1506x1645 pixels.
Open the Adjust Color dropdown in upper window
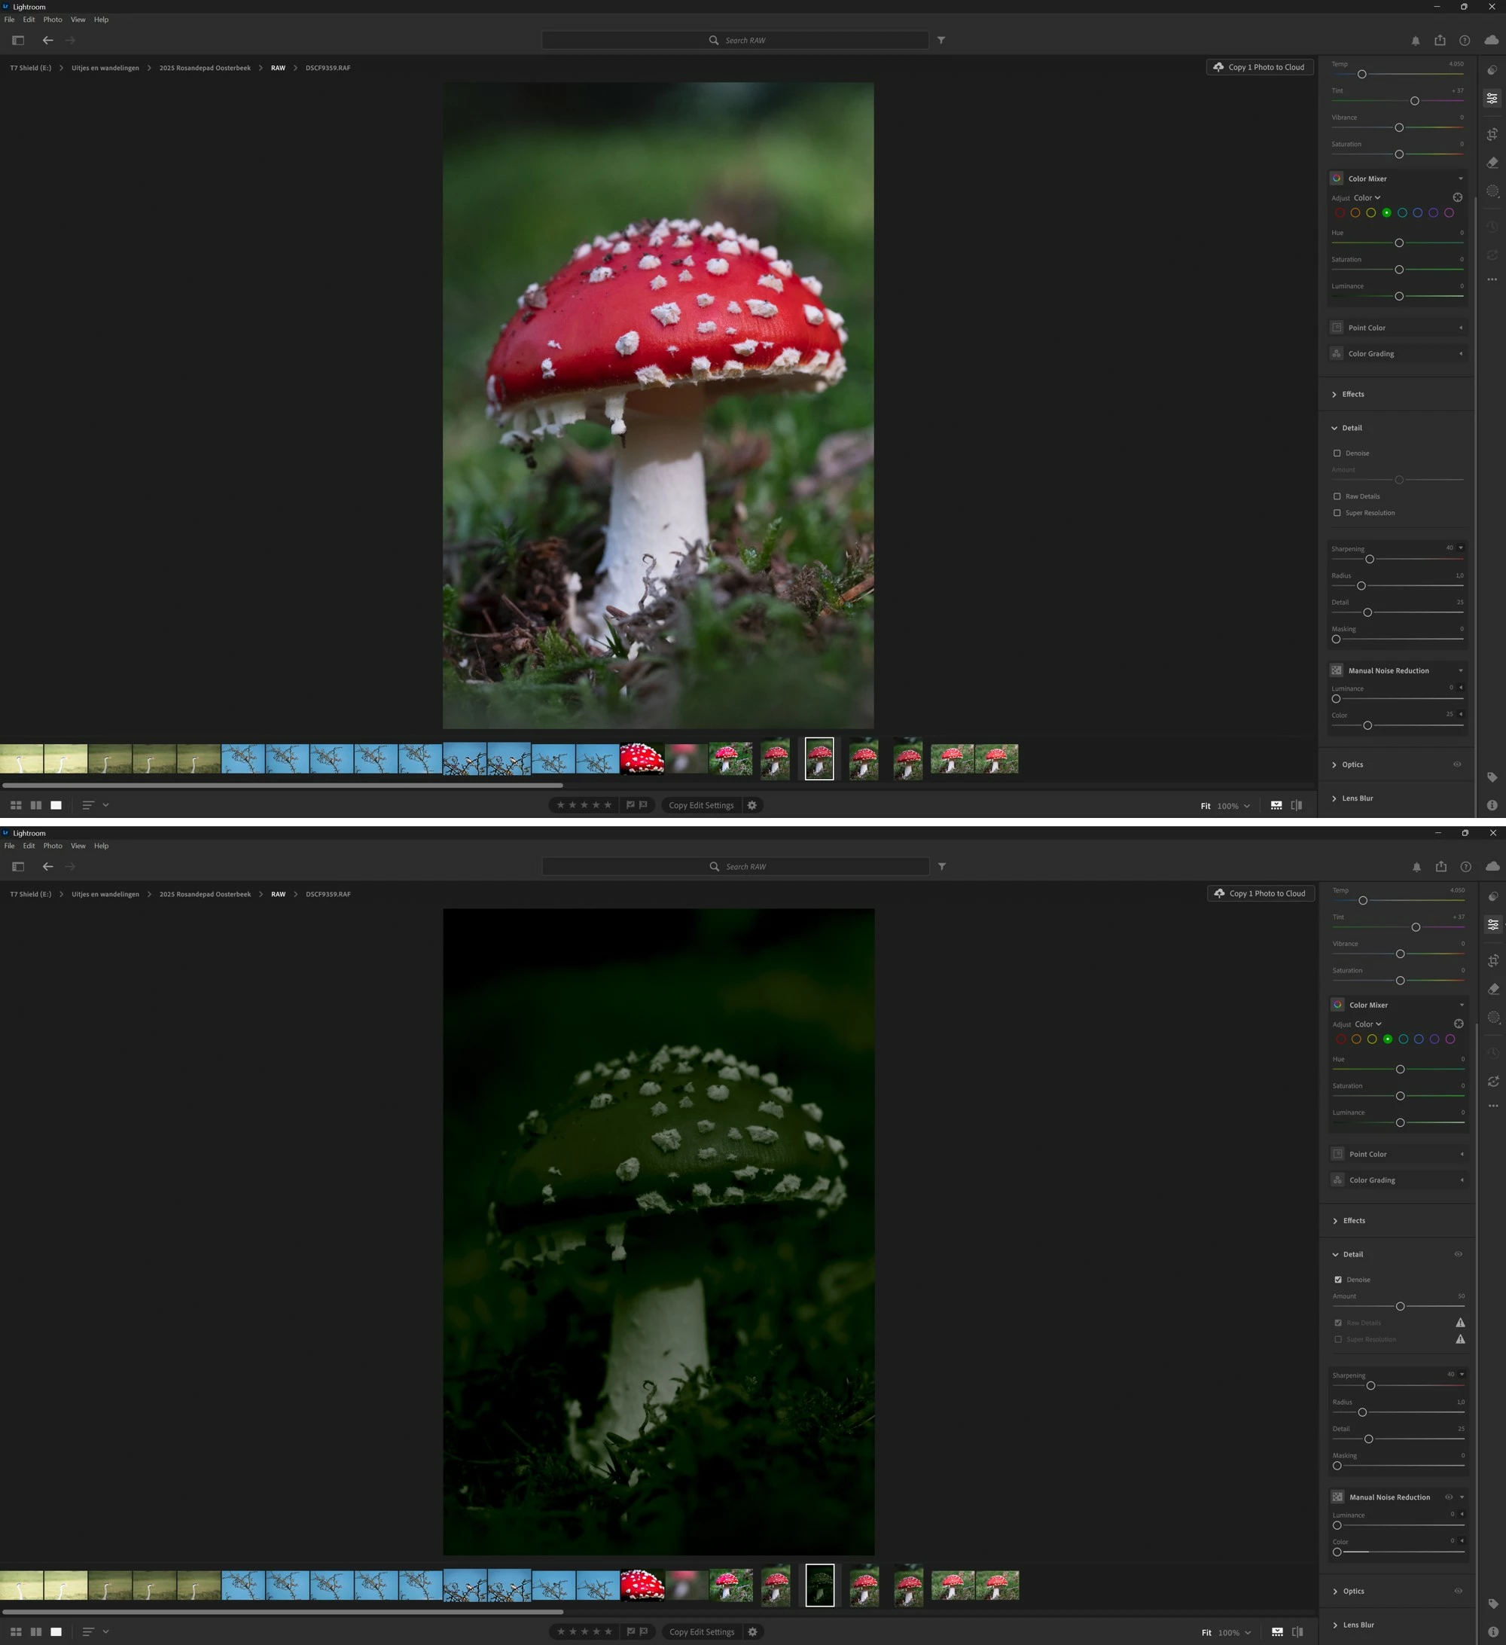[1367, 197]
